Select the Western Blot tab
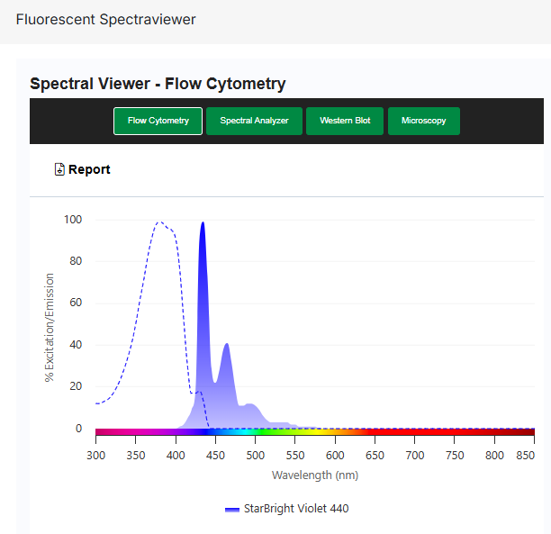The height and width of the screenshot is (534, 551). point(344,121)
